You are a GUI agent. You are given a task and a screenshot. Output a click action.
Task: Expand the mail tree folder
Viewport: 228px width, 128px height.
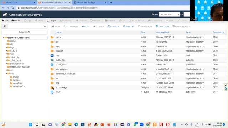coord(6,54)
